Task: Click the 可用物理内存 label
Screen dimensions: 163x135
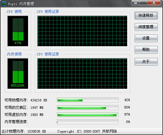Action: pyautogui.click(x=16, y=100)
